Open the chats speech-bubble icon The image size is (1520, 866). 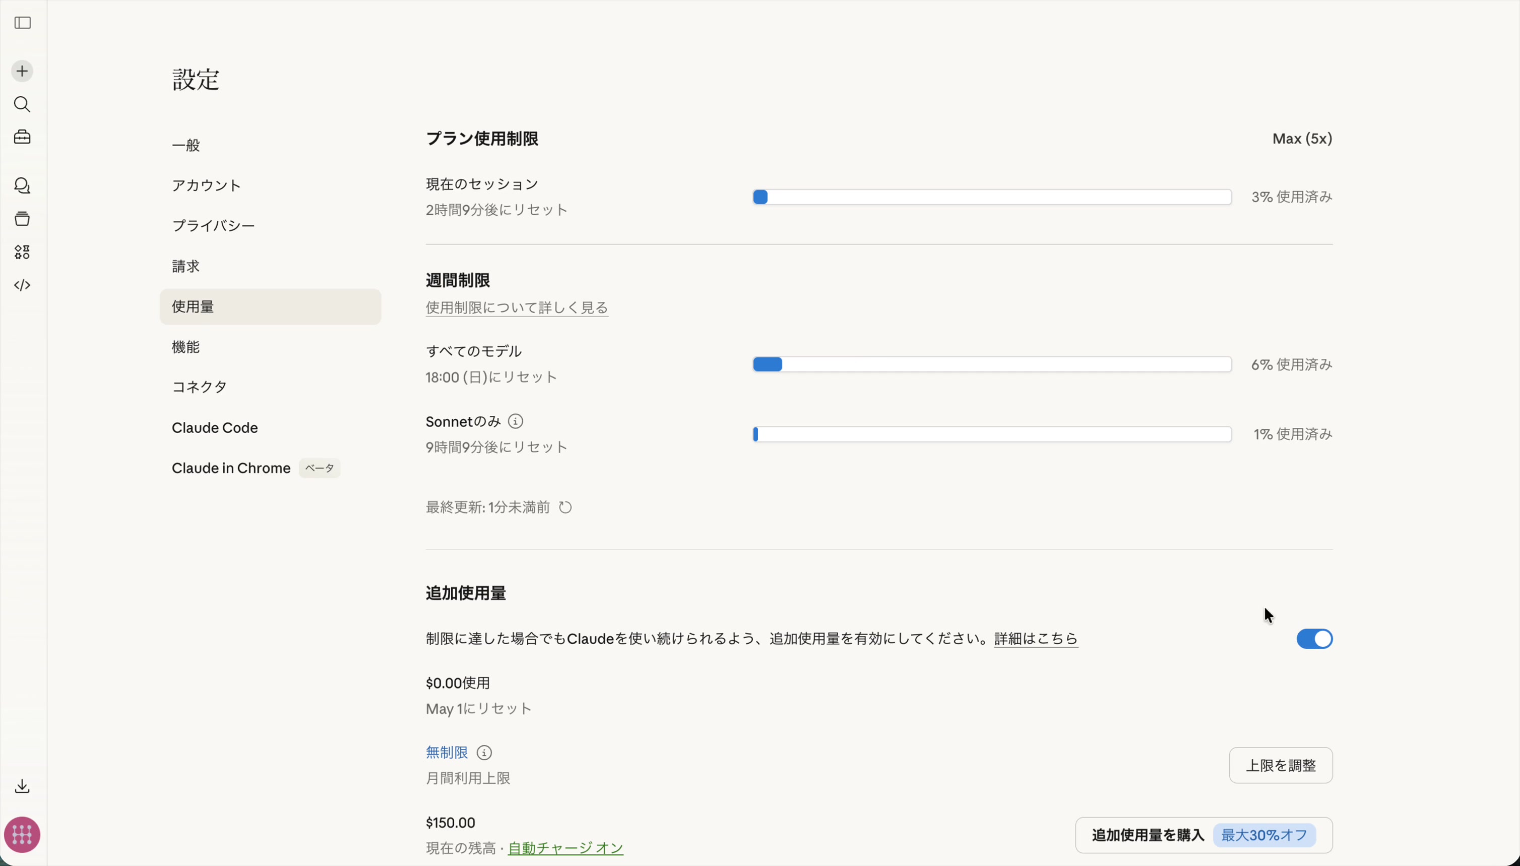[22, 185]
